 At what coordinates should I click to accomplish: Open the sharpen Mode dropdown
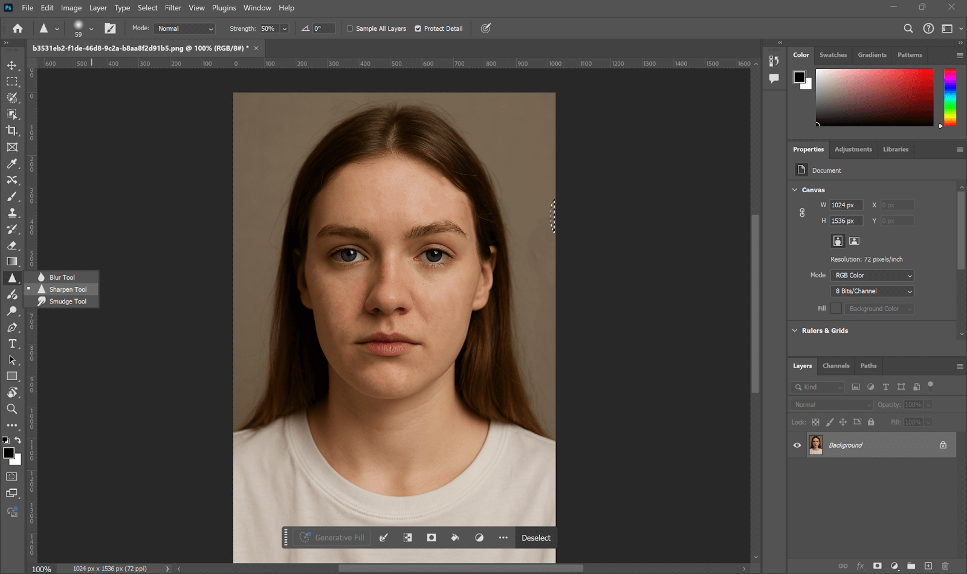185,28
